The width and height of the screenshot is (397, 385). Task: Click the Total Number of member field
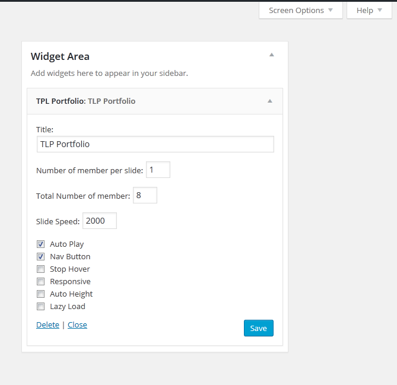click(x=145, y=196)
